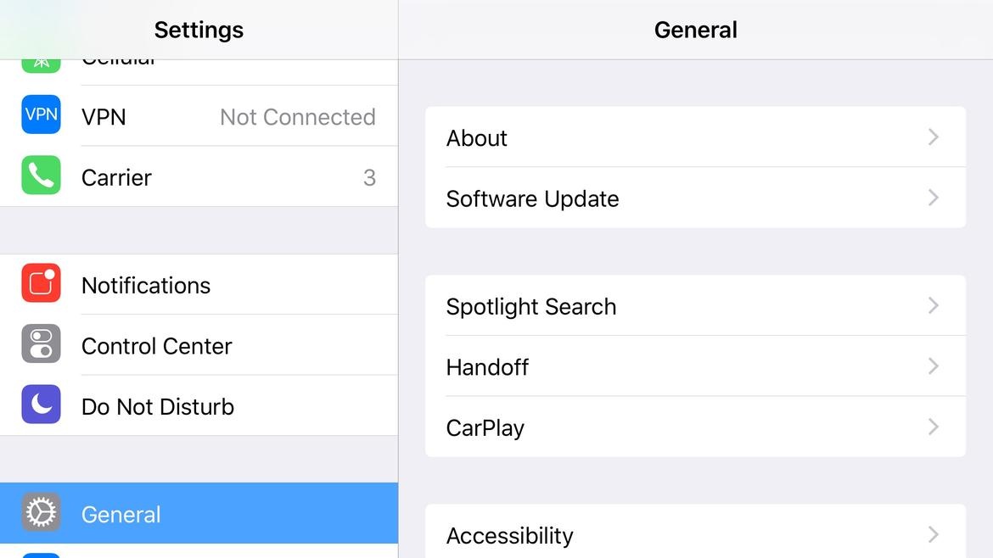Viewport: 993px width, 558px height.
Task: Open Notifications in the sidebar
Action: 146,285
